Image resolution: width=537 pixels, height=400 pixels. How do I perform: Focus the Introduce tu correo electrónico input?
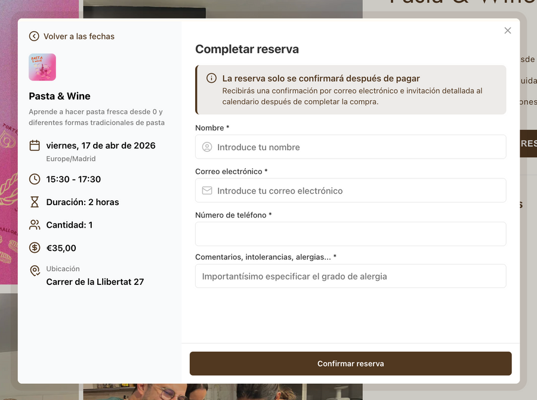pyautogui.click(x=351, y=191)
